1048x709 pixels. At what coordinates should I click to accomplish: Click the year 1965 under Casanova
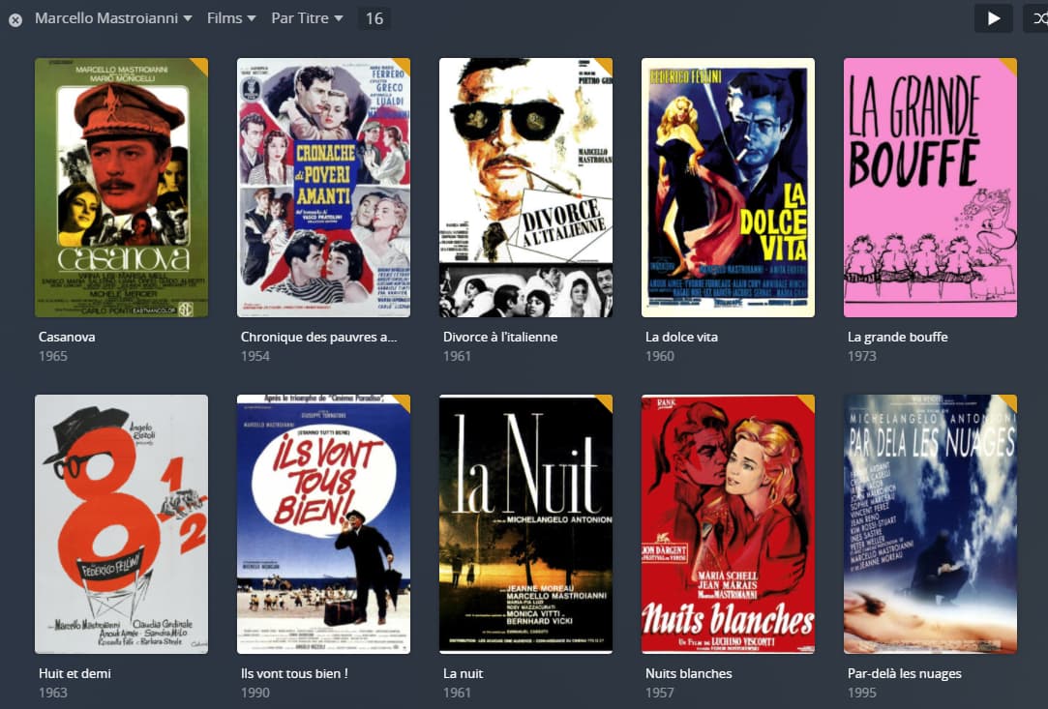[x=53, y=356]
